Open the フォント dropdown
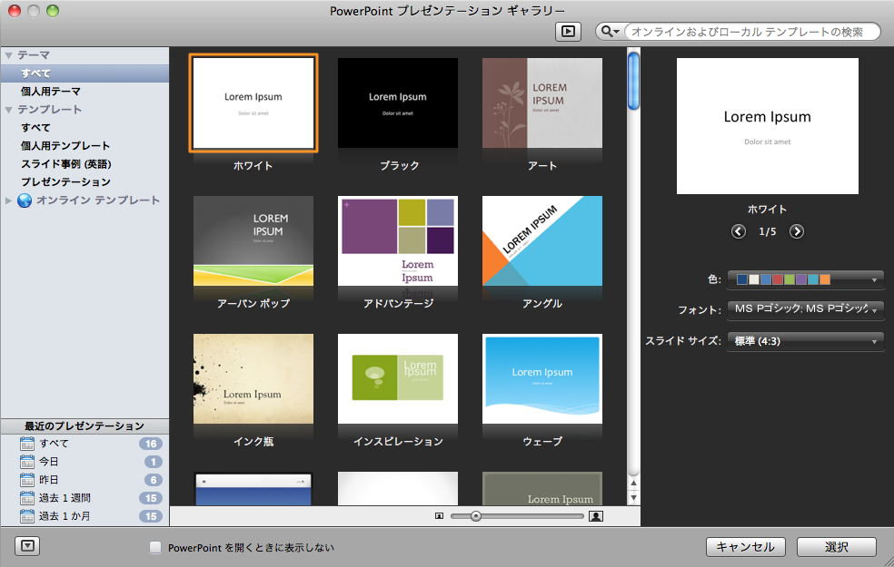Image resolution: width=894 pixels, height=567 pixels. [806, 309]
